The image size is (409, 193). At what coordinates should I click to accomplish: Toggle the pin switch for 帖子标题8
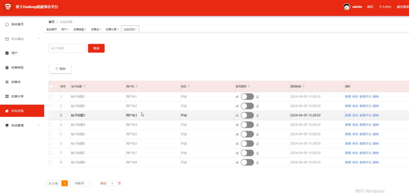[247, 162]
